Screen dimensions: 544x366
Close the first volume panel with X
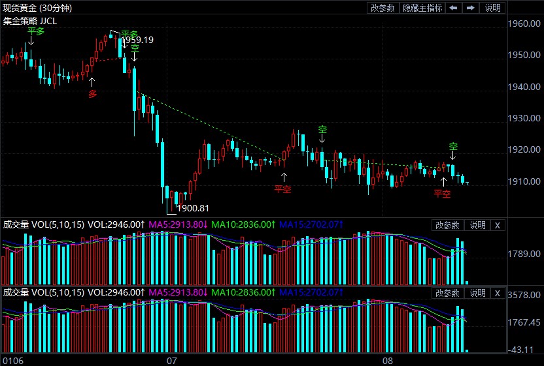[x=498, y=225]
